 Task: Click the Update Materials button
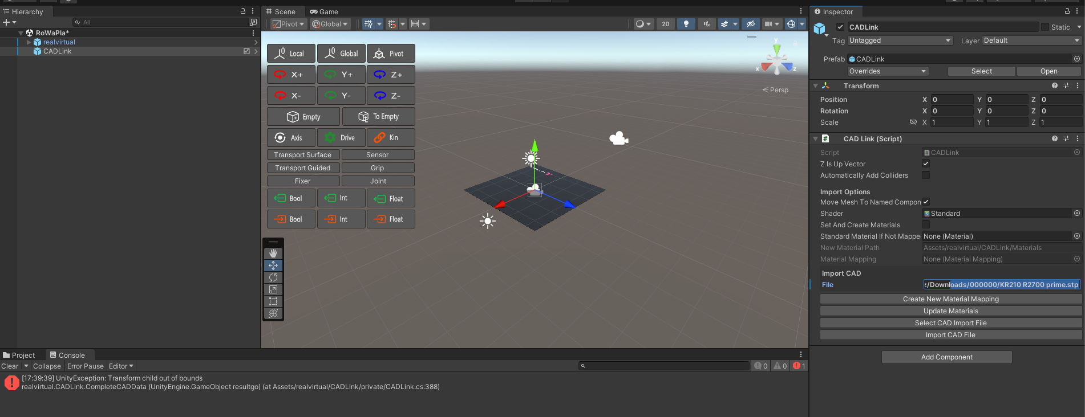(950, 311)
